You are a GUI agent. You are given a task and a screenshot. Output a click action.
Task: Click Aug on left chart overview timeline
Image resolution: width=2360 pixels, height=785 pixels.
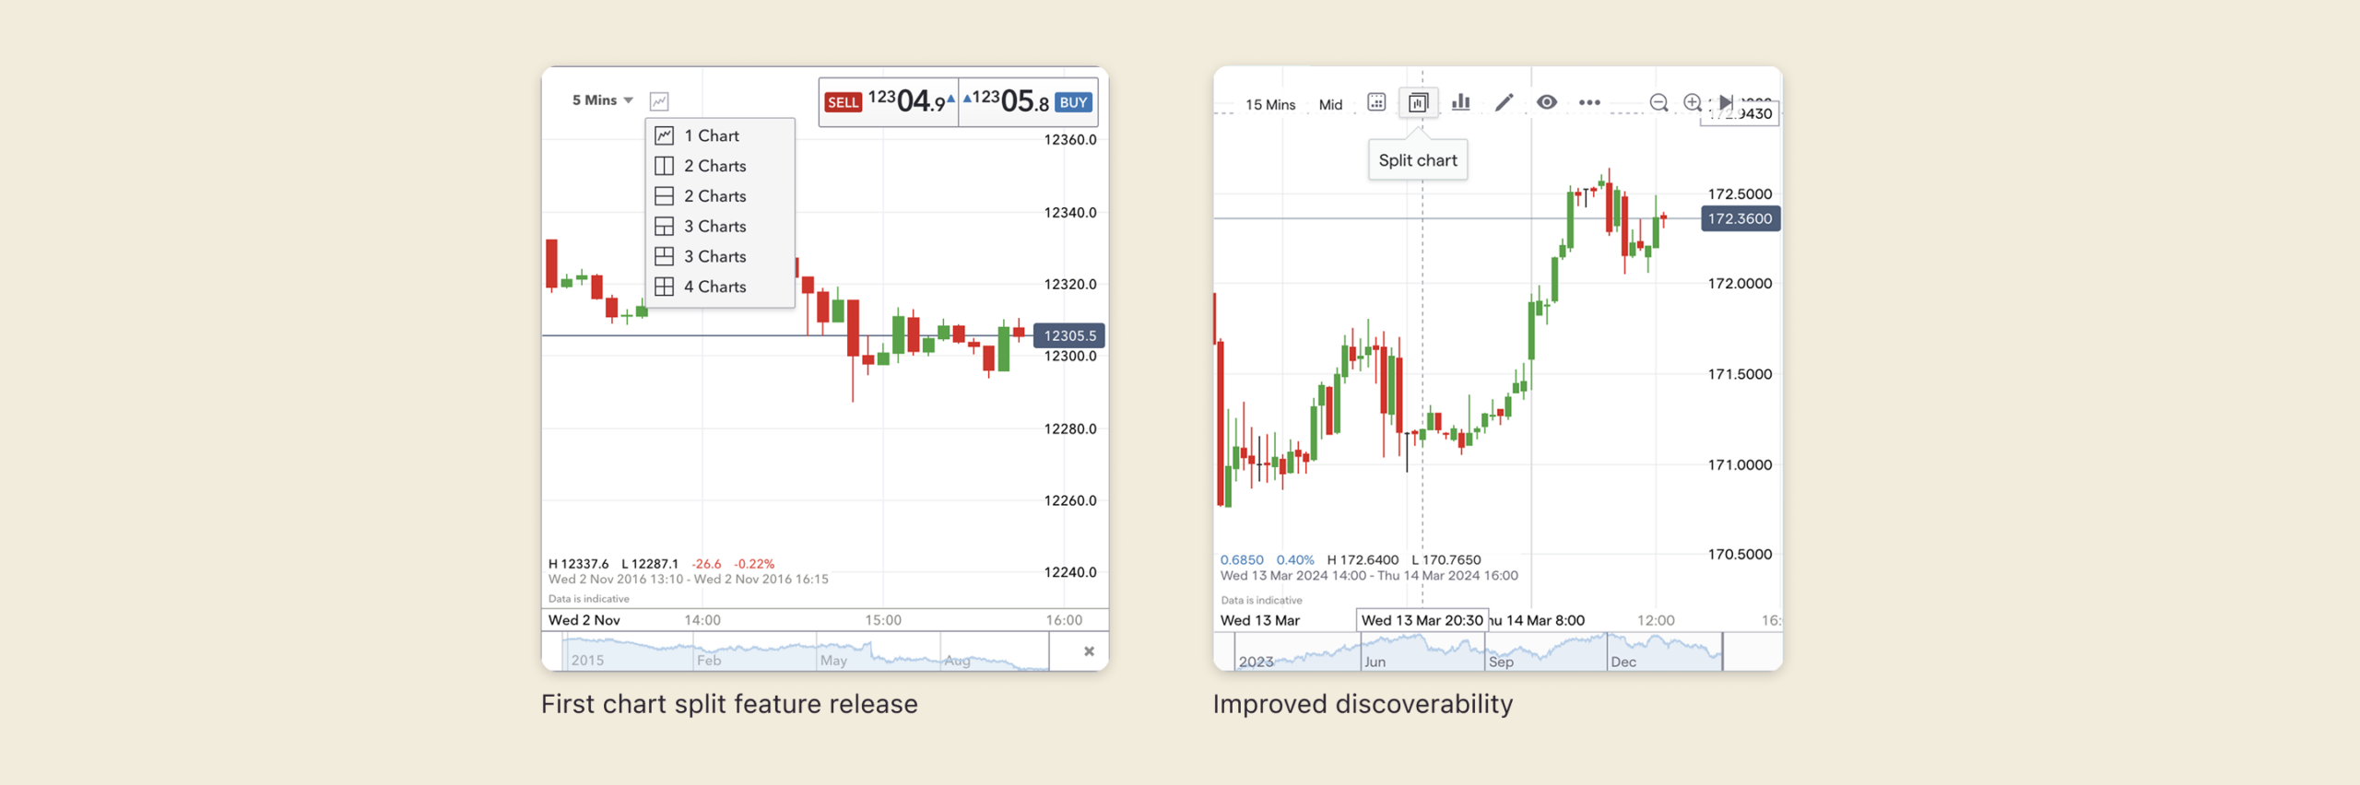[x=957, y=661]
